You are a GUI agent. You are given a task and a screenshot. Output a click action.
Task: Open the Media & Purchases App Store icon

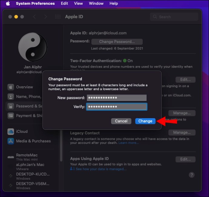click(x=11, y=141)
